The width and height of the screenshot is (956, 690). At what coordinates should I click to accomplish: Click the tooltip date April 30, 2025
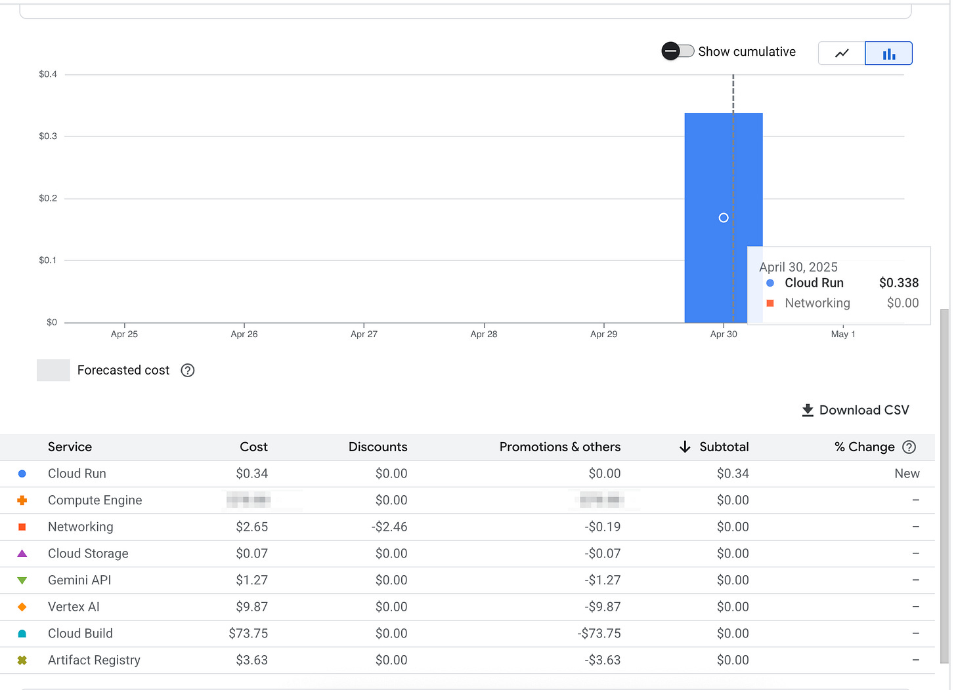click(x=798, y=267)
